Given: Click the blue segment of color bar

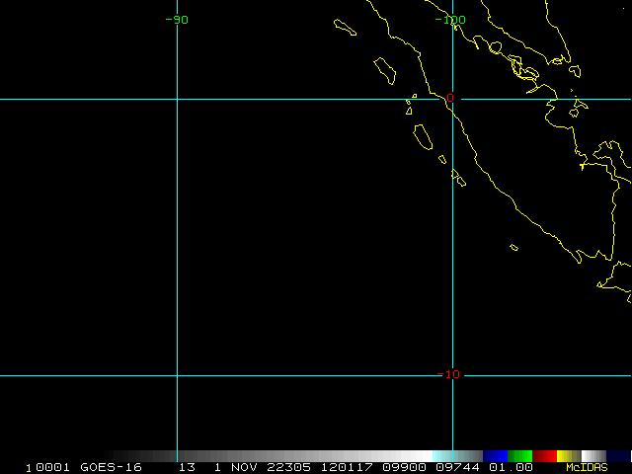Looking at the screenshot, I should click(x=496, y=456).
